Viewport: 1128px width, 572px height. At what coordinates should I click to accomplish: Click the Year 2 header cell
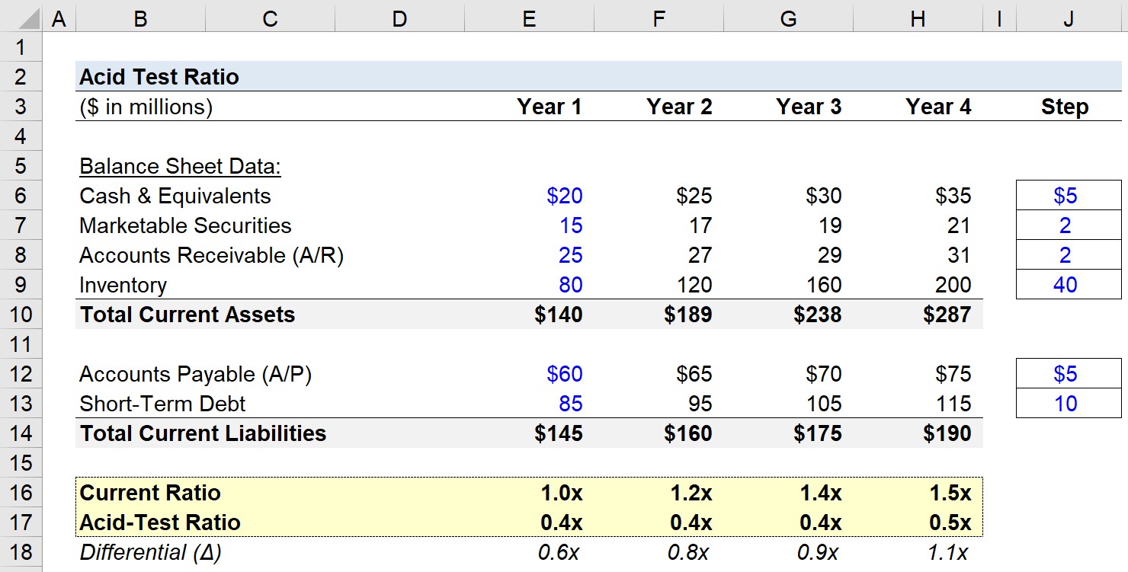[679, 107]
